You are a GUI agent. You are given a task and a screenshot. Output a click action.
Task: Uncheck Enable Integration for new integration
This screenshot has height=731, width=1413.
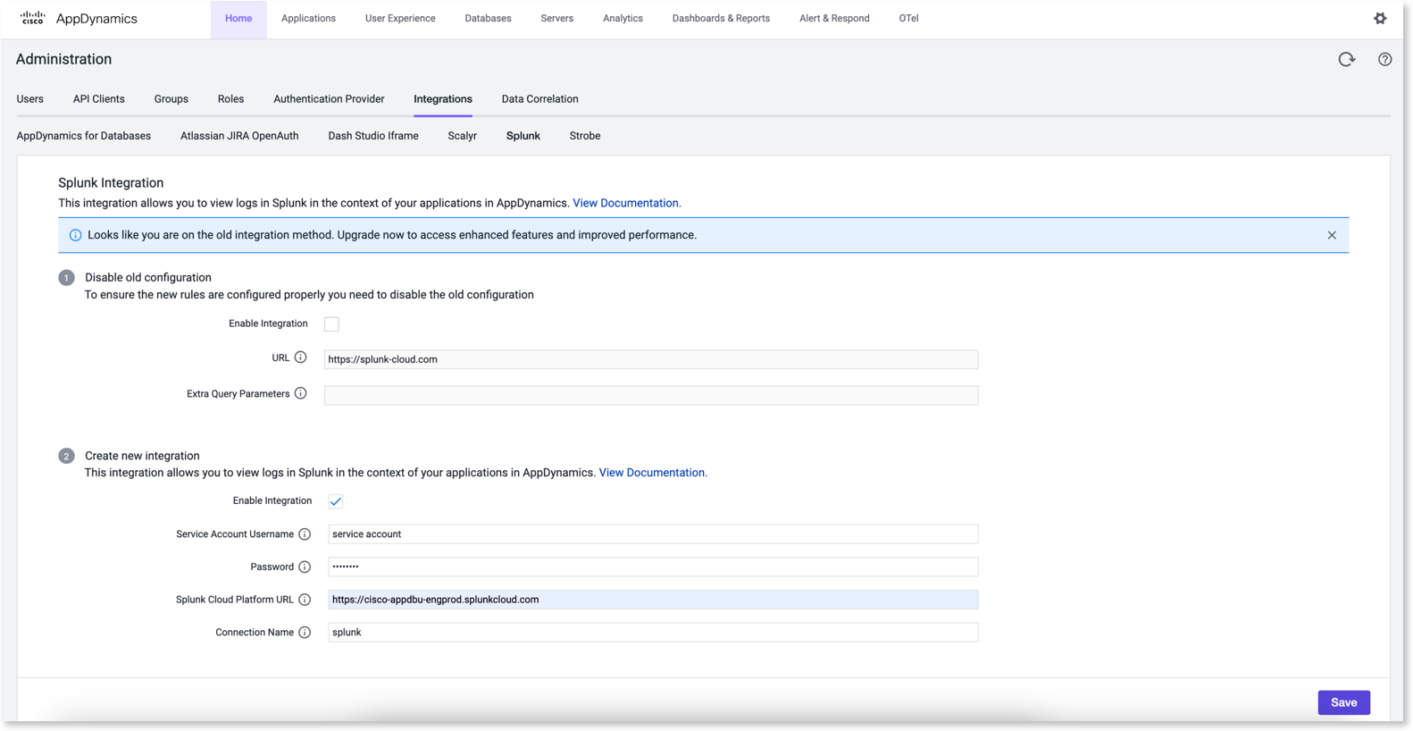(336, 501)
